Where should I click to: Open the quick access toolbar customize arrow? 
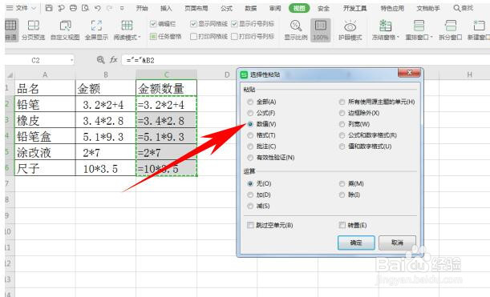coord(122,8)
